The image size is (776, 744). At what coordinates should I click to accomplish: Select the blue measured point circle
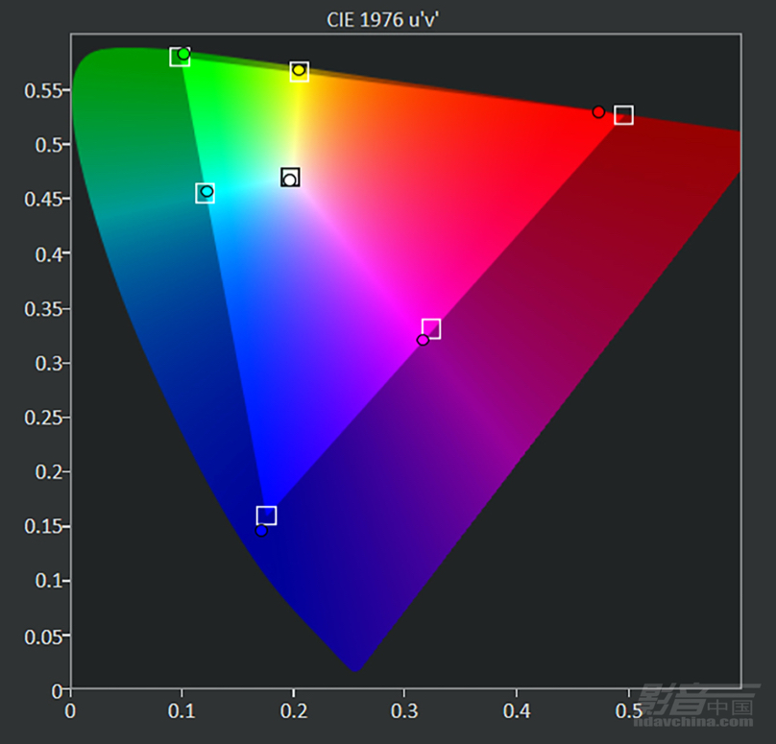(261, 530)
